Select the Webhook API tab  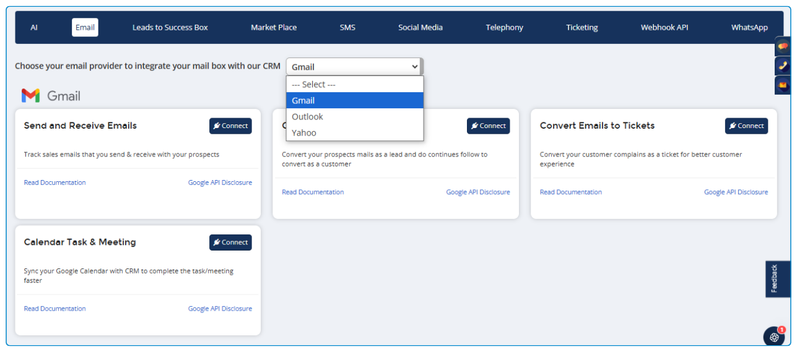(664, 27)
